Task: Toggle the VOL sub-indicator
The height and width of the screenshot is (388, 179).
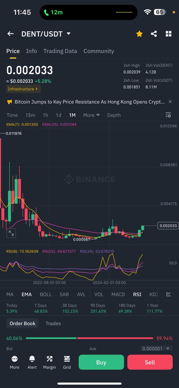Action: (99, 294)
